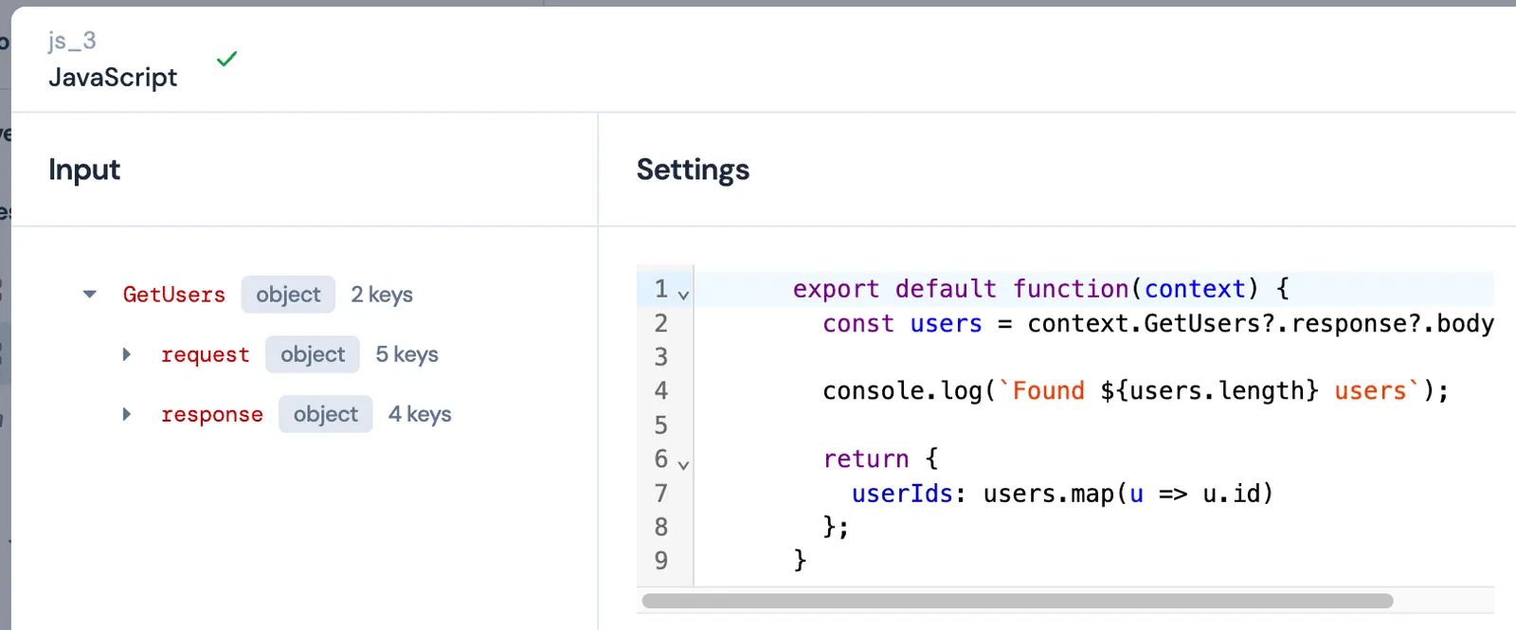Click the Settings panel heading
The height and width of the screenshot is (630, 1516).
tap(693, 170)
